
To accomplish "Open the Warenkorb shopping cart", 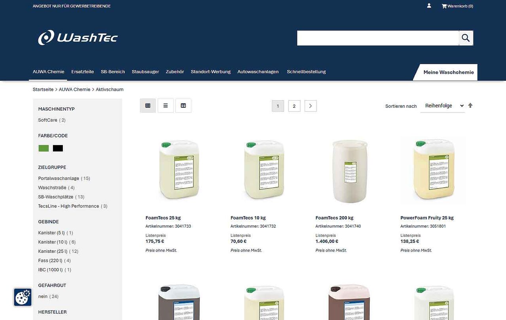I will (457, 6).
